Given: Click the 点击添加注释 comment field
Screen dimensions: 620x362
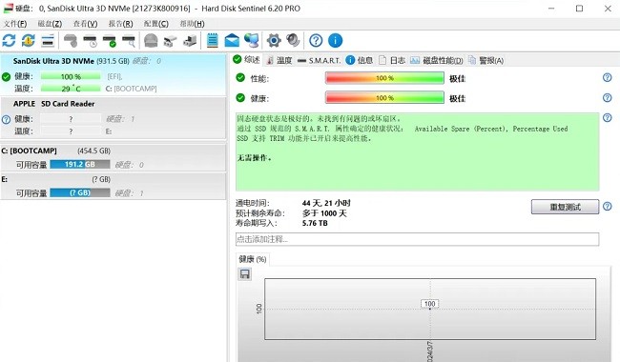Looking at the screenshot, I should [417, 239].
